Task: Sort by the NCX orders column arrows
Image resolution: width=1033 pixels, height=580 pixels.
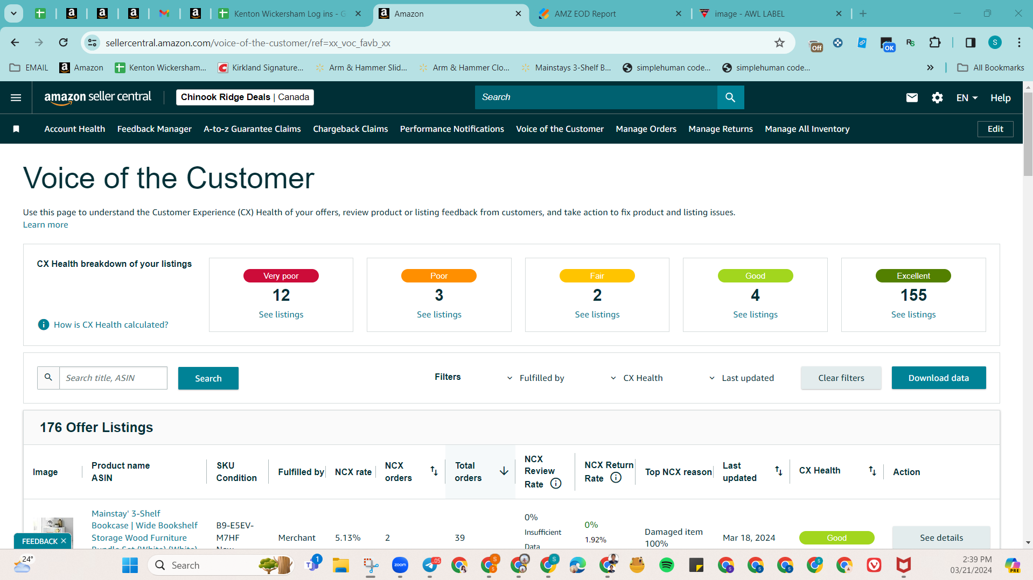Action: click(434, 471)
